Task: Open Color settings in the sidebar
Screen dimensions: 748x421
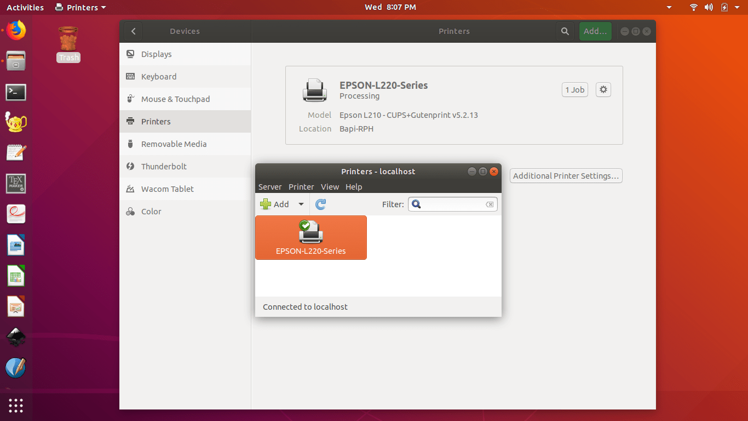Action: 185,212
